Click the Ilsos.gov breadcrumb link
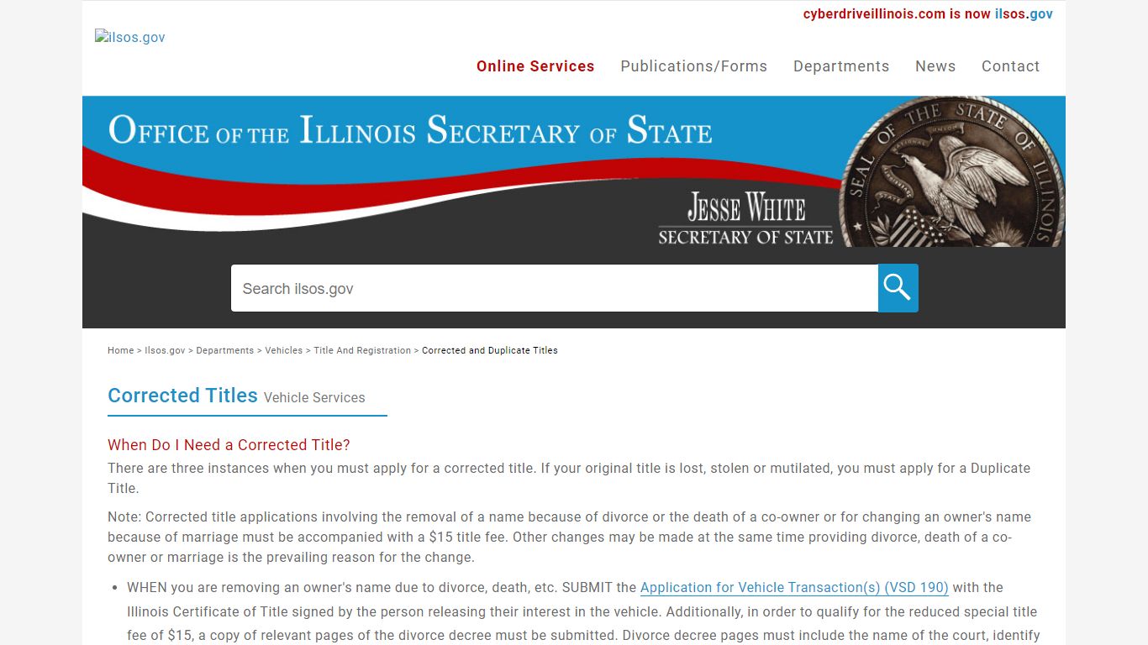 [x=165, y=350]
